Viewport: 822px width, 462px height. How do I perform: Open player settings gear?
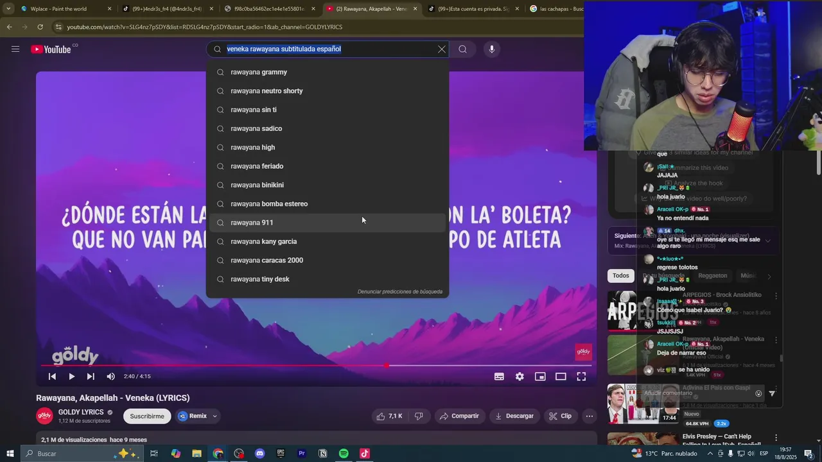point(520,377)
